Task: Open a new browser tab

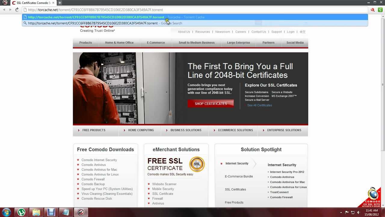Action: (x=60, y=3)
